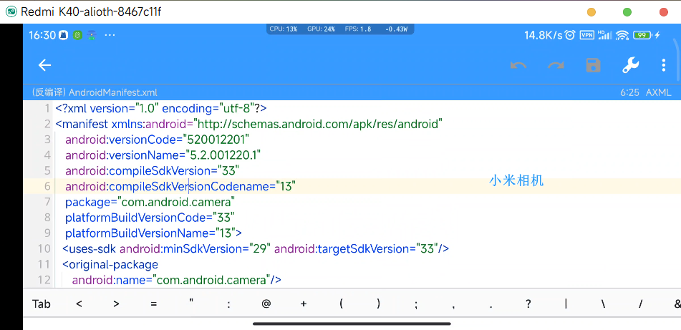Click the <original-package tag line
The width and height of the screenshot is (681, 330).
coord(110,264)
